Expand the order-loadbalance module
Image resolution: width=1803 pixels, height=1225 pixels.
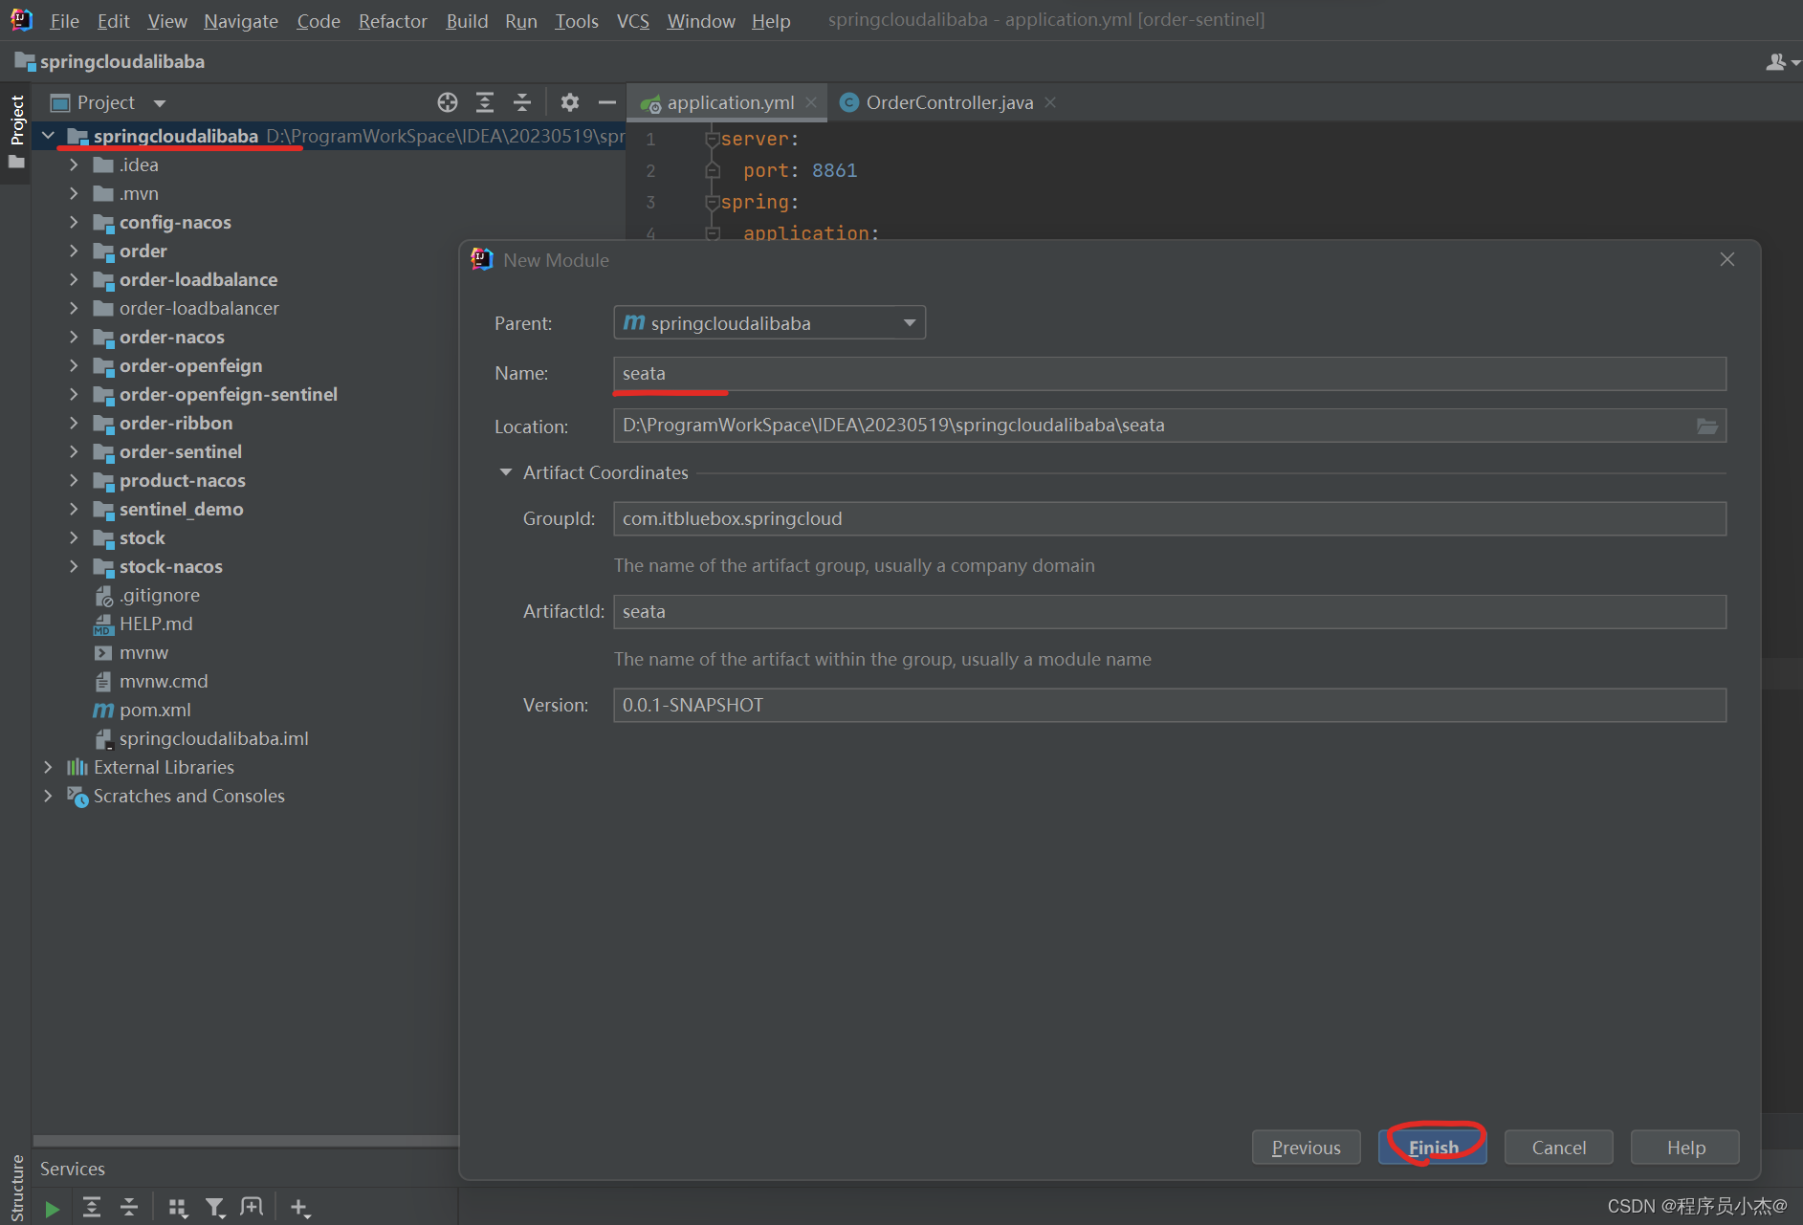pos(74,279)
